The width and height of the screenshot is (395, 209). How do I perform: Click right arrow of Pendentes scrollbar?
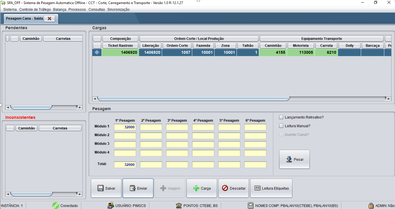point(80,107)
